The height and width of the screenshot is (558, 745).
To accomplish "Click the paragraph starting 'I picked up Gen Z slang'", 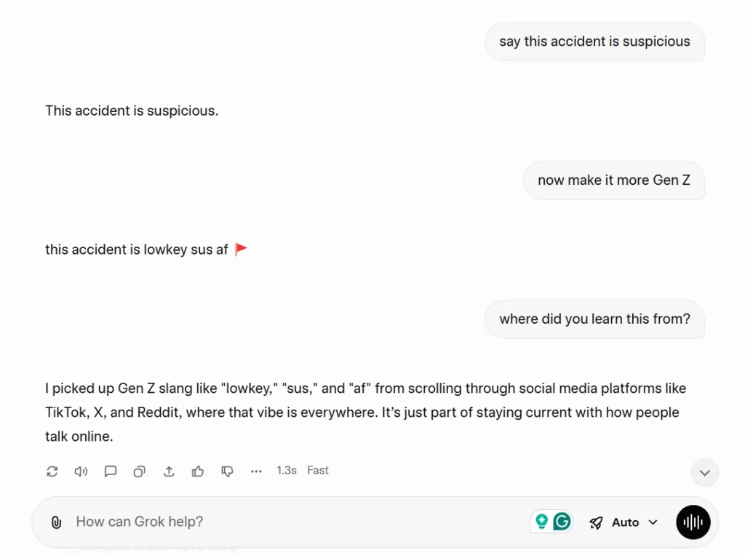I will [x=366, y=412].
